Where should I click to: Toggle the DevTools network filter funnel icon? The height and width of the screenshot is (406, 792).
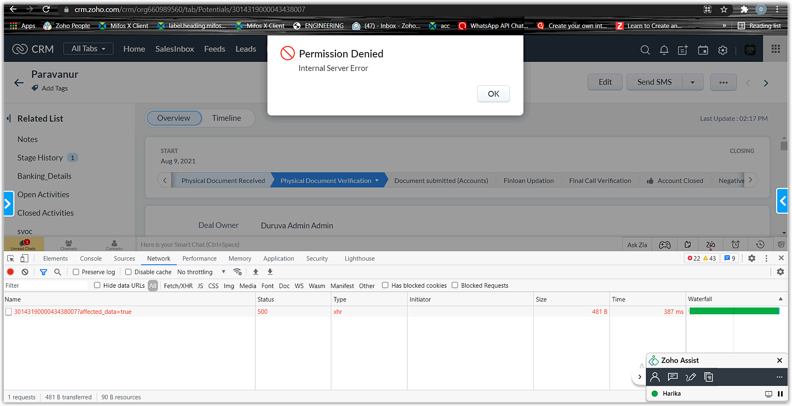43,272
